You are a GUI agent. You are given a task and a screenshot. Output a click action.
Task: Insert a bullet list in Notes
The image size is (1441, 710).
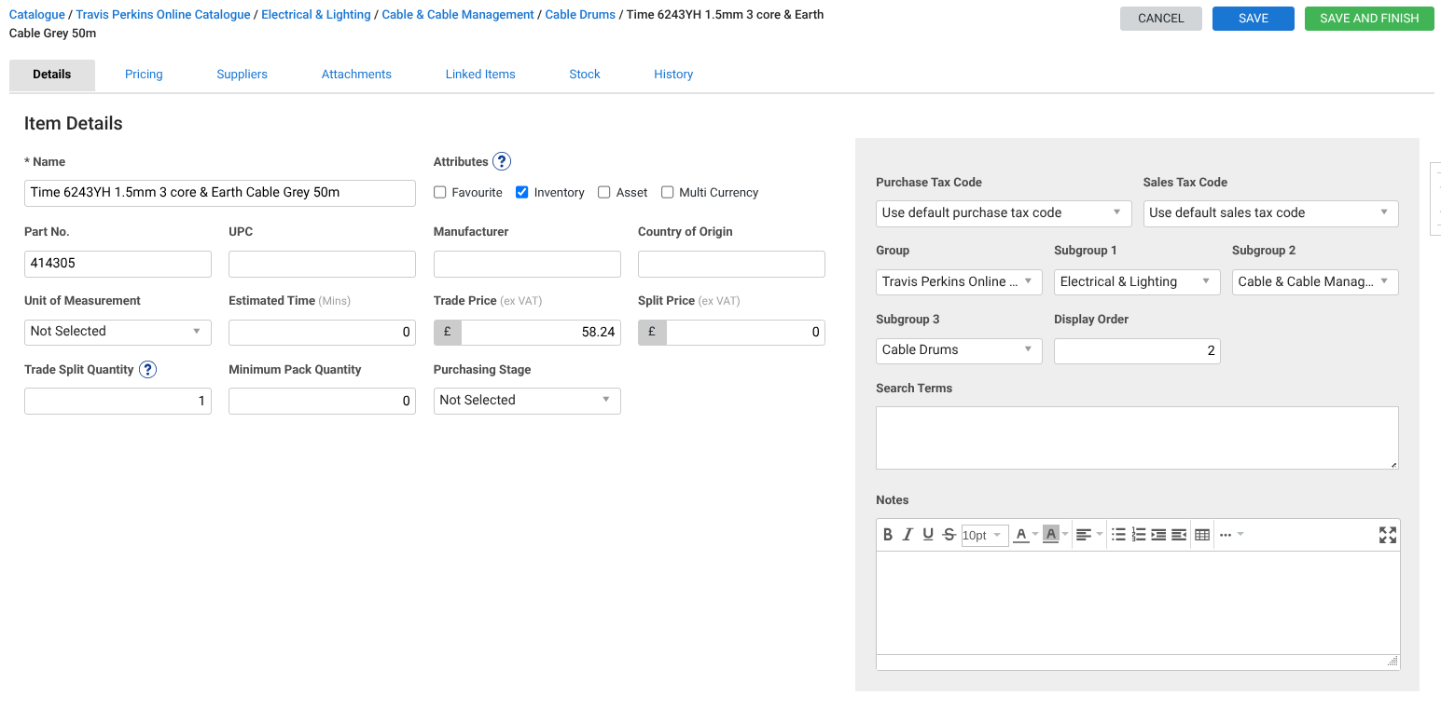pyautogui.click(x=1118, y=535)
